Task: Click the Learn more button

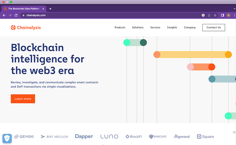Action: pyautogui.click(x=23, y=99)
